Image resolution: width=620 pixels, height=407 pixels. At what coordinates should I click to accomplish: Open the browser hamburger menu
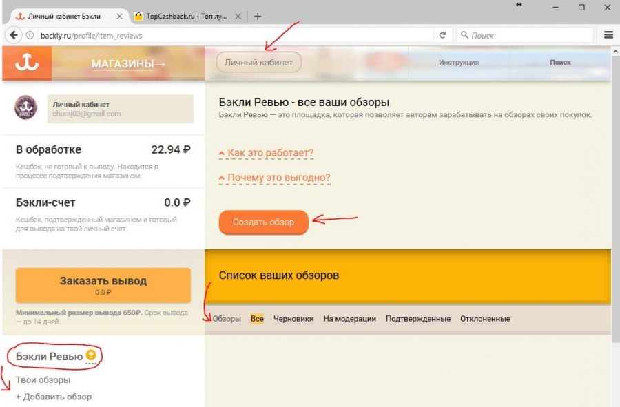pos(608,35)
